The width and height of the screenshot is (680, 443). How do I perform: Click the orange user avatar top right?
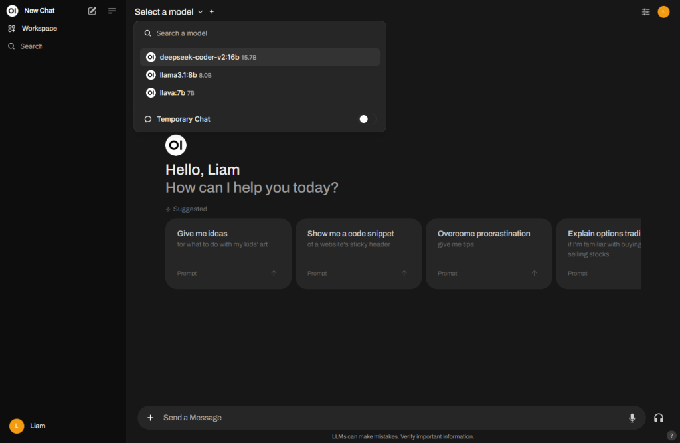tap(663, 12)
